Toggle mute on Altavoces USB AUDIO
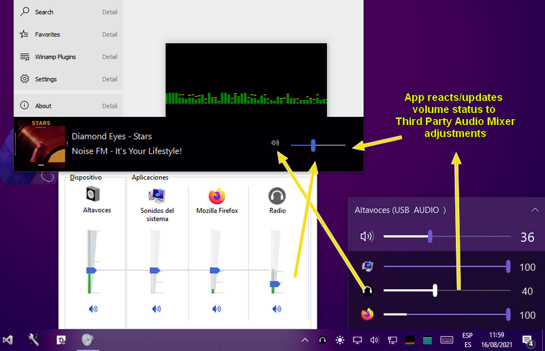Viewport: 545px width, 351px height. click(367, 237)
